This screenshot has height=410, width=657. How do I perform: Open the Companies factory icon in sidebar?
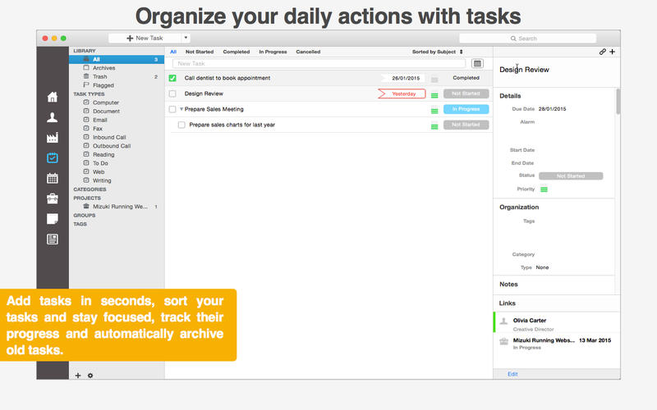pyautogui.click(x=53, y=138)
